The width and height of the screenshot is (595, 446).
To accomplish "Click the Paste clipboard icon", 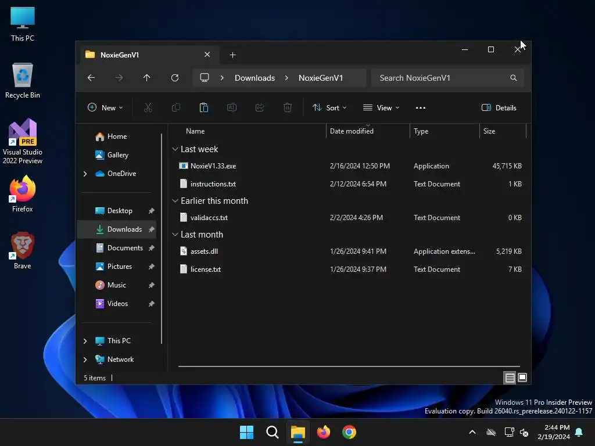I will [x=204, y=107].
